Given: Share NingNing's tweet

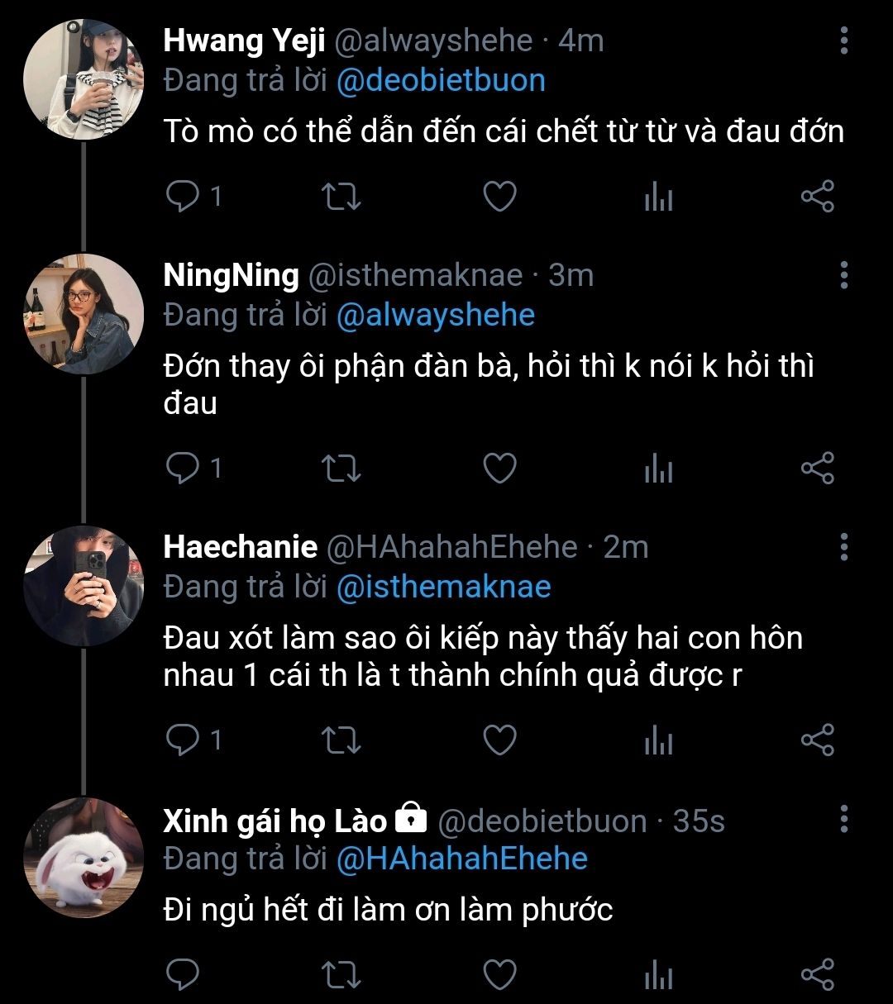Looking at the screenshot, I should [818, 469].
